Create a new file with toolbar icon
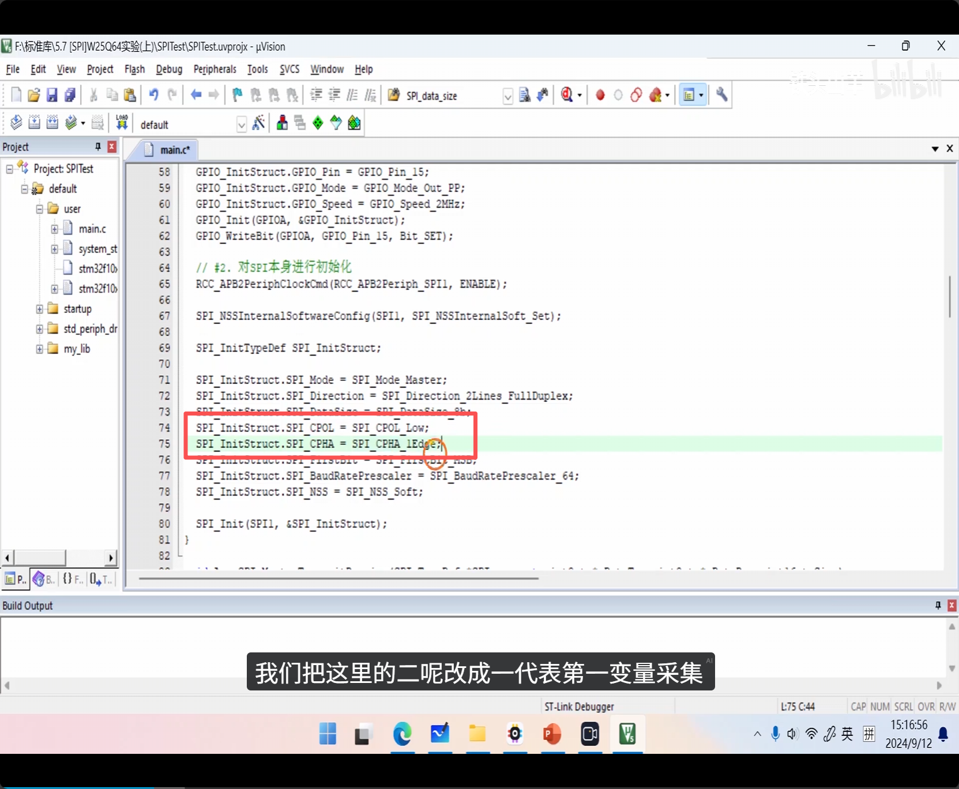The image size is (959, 789). click(x=16, y=95)
